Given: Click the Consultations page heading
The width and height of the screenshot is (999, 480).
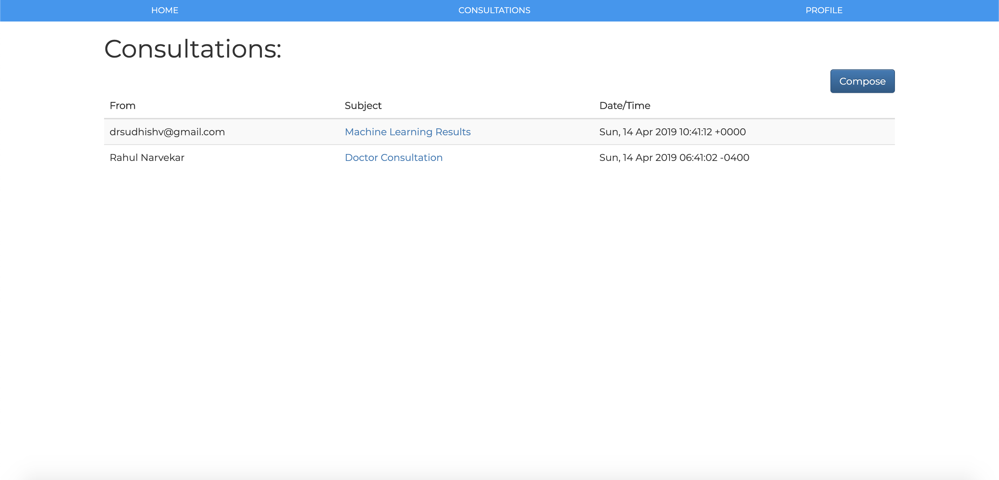Looking at the screenshot, I should pos(193,49).
